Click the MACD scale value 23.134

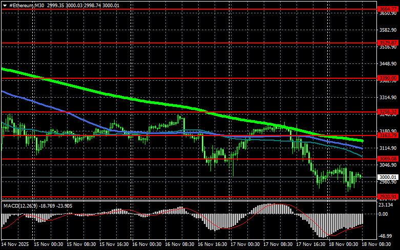pos(386,205)
